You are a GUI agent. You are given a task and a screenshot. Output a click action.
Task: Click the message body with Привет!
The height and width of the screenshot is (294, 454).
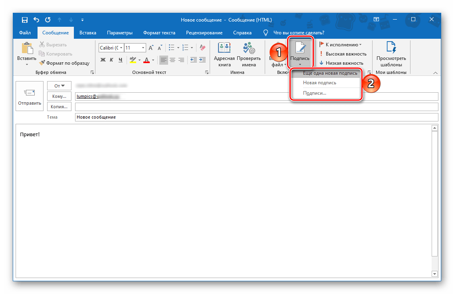click(223, 201)
